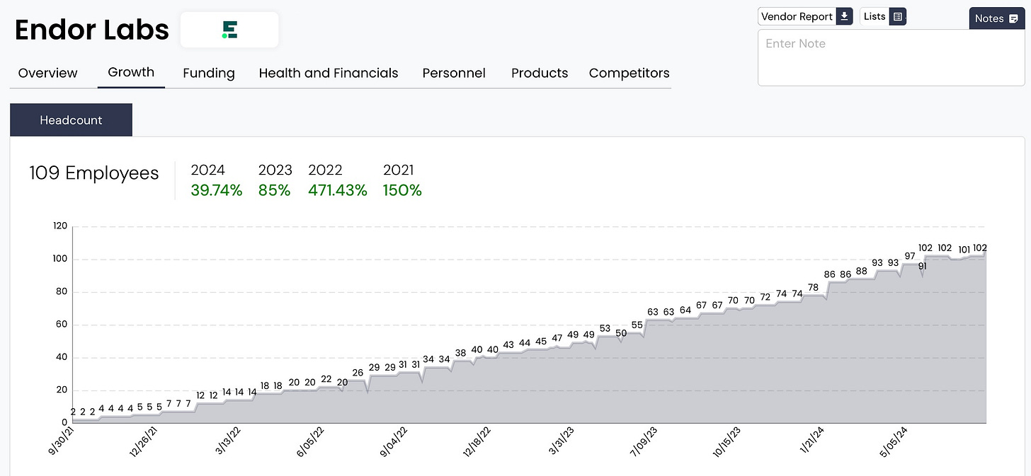Click the data point labeled 43
Viewport: 1031px width, 476px height.
(x=508, y=344)
